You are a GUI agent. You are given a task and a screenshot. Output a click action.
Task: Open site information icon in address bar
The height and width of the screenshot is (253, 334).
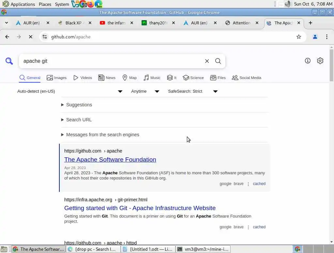pyautogui.click(x=45, y=37)
